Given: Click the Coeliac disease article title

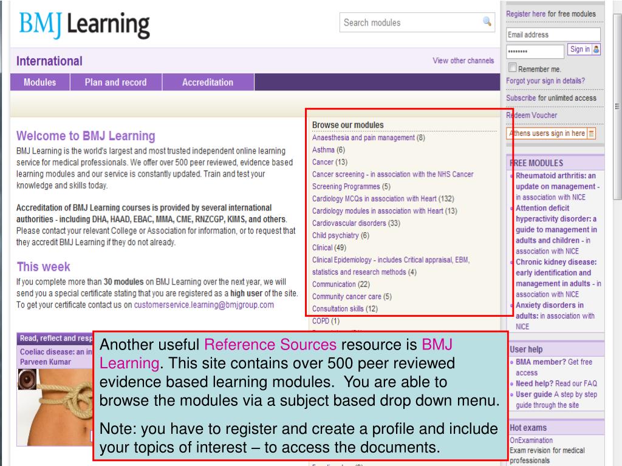Looking at the screenshot, I should click(x=56, y=357).
